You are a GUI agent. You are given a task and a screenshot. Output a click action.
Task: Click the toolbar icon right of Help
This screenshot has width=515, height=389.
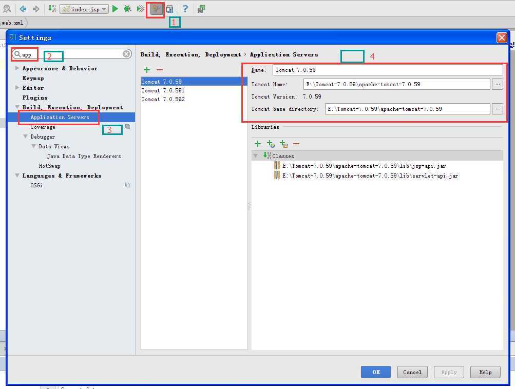click(201, 9)
